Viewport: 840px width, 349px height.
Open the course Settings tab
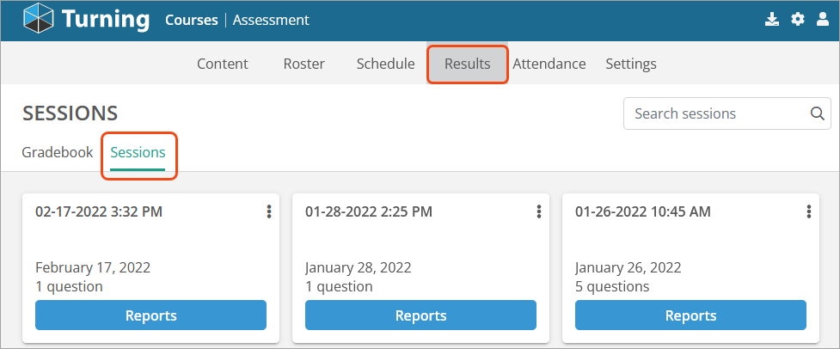coord(631,64)
